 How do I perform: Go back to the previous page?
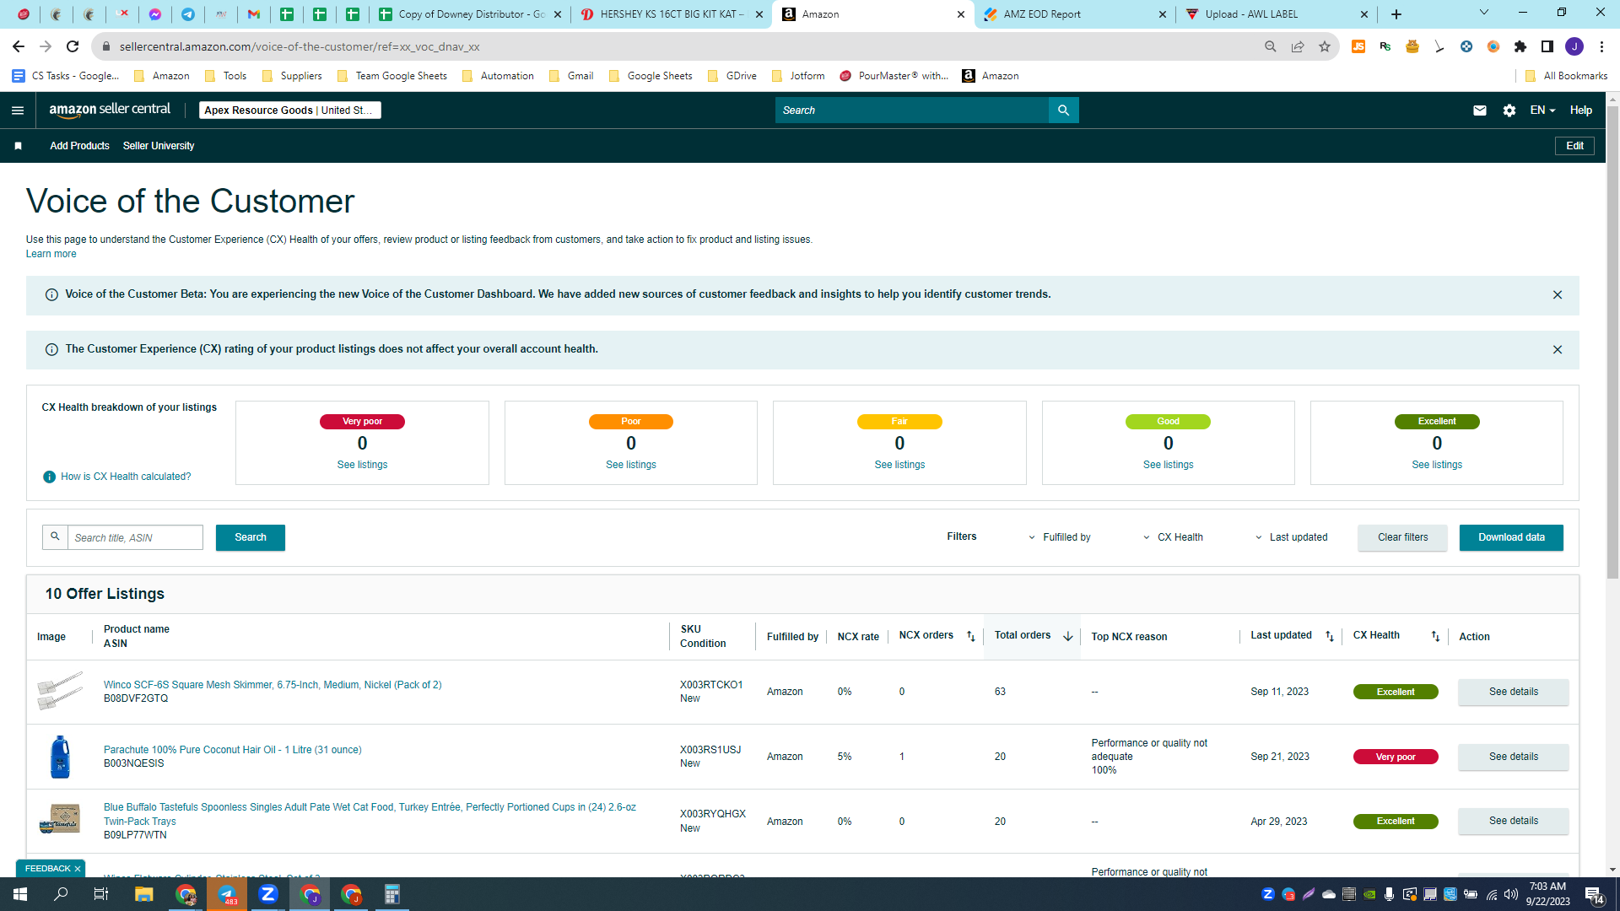[19, 46]
